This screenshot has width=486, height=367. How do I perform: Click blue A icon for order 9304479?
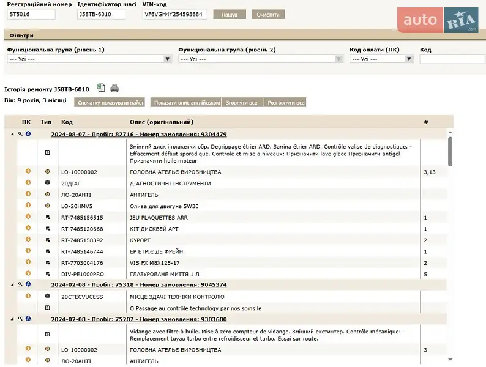(x=28, y=134)
